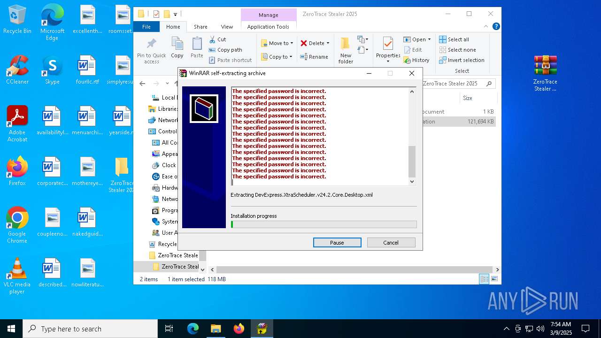Open notification center icon

pyautogui.click(x=586, y=329)
